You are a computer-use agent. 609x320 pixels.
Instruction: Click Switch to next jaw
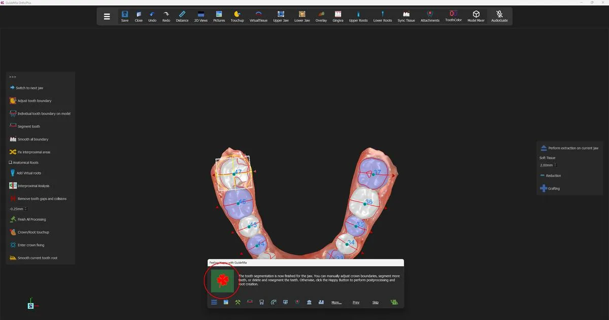[26, 88]
